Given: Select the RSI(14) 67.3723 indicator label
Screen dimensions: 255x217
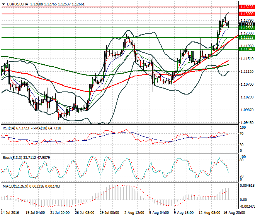Looking at the screenshot, I should click(x=16, y=128).
